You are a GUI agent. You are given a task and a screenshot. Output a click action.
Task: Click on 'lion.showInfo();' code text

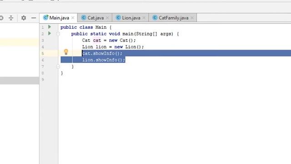click(x=104, y=60)
